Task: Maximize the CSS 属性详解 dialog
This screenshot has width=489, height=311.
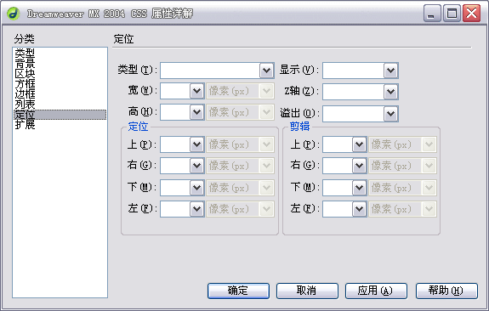Action: tap(452, 14)
